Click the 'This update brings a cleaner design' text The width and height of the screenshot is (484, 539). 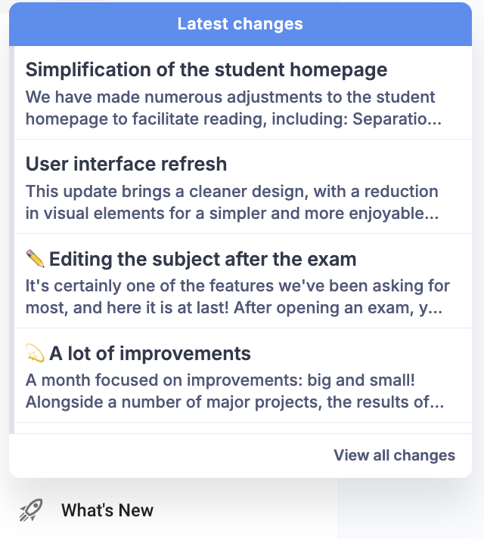coord(232,192)
